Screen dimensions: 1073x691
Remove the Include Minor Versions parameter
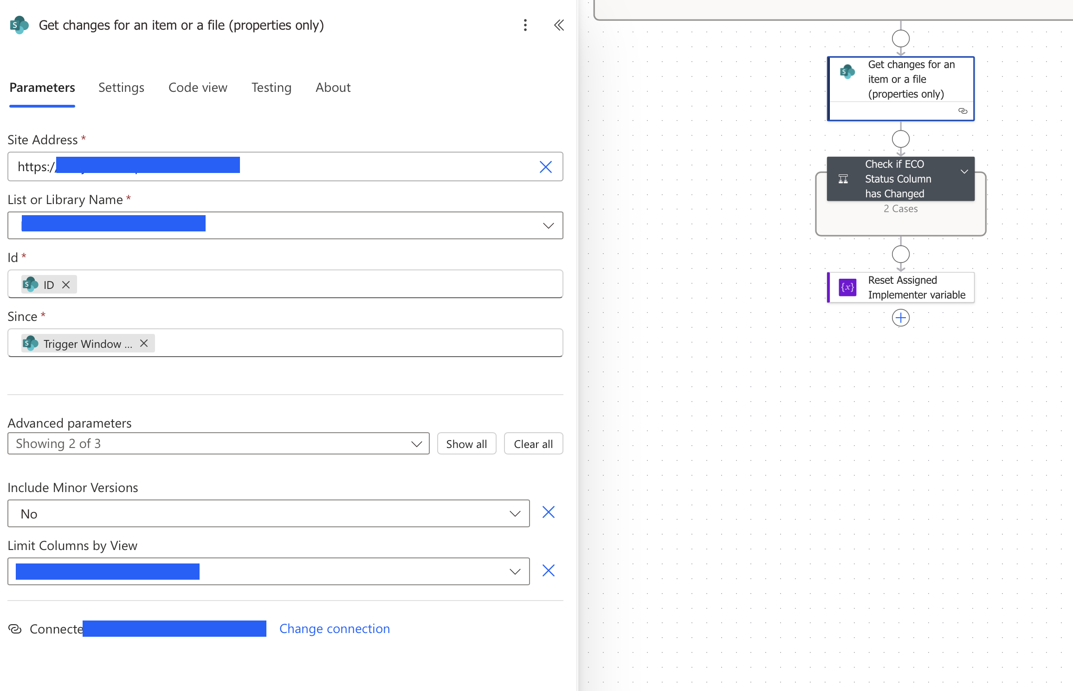click(x=548, y=512)
